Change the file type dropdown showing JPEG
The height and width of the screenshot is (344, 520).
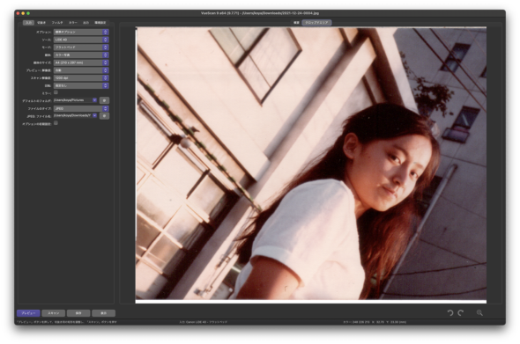tap(81, 108)
